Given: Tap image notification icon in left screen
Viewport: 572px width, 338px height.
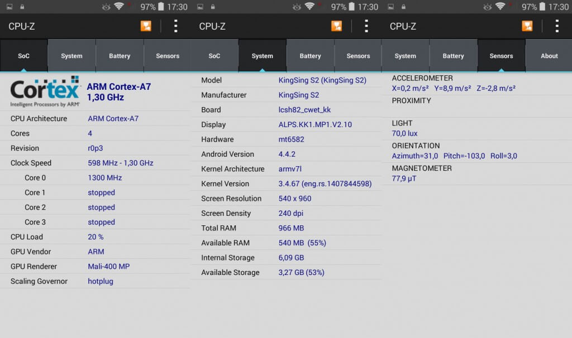Looking at the screenshot, I should point(9,7).
